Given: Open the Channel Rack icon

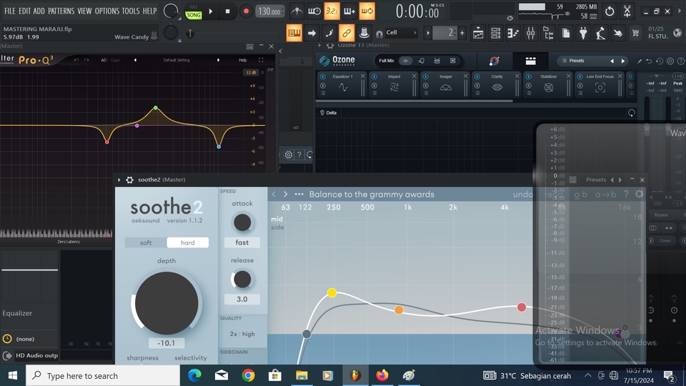Looking at the screenshot, I should 496,33.
